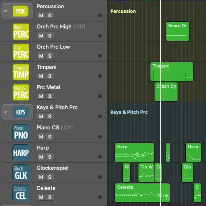
Task: Solo the Keys & Pitch Prc stack
Action: point(50,117)
